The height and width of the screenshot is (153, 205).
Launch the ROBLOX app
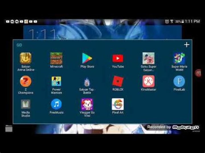point(118,81)
